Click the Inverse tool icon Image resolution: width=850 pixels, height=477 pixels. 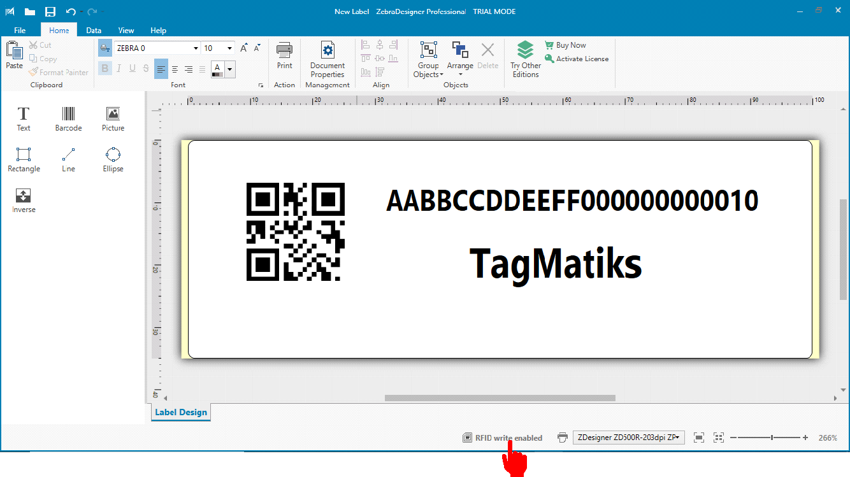pyautogui.click(x=23, y=200)
